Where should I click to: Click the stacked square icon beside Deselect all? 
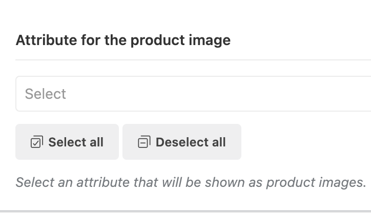point(143,142)
